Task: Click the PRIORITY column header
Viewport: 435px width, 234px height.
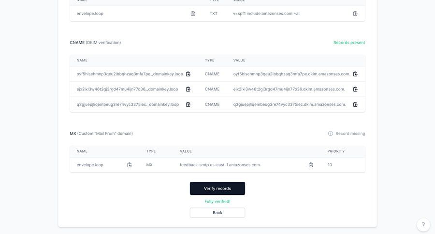Action: tap(336, 151)
